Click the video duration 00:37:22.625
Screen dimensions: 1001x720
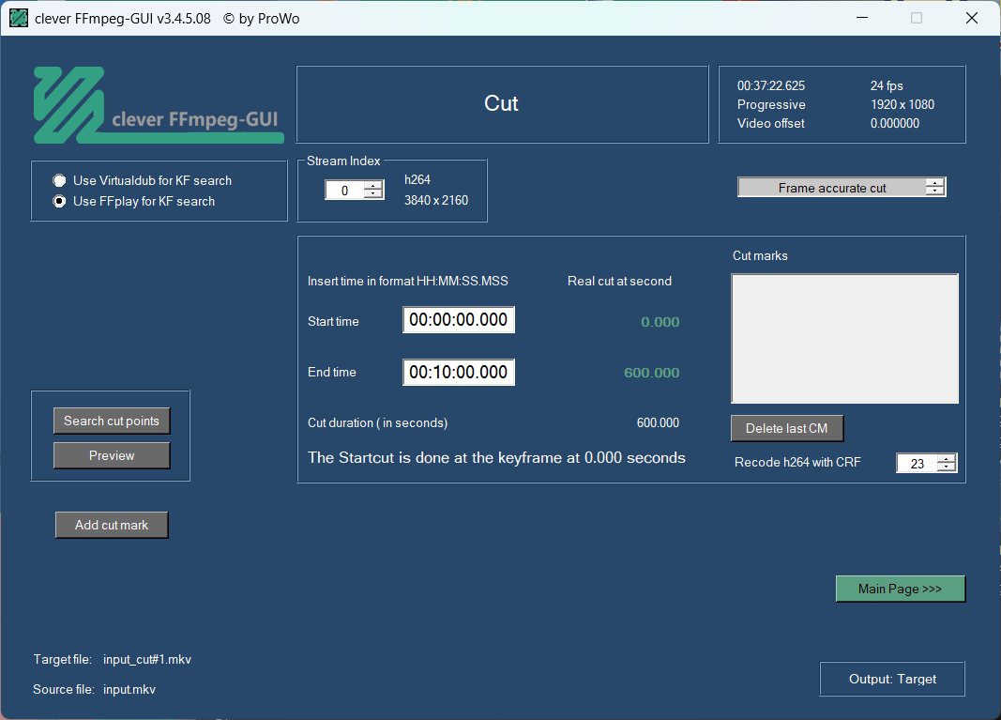pyautogui.click(x=771, y=85)
